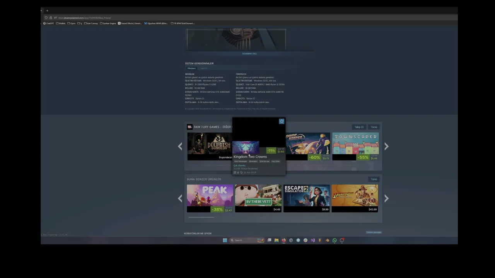Click Tümü in the Raw Fury Games section

coord(374,127)
